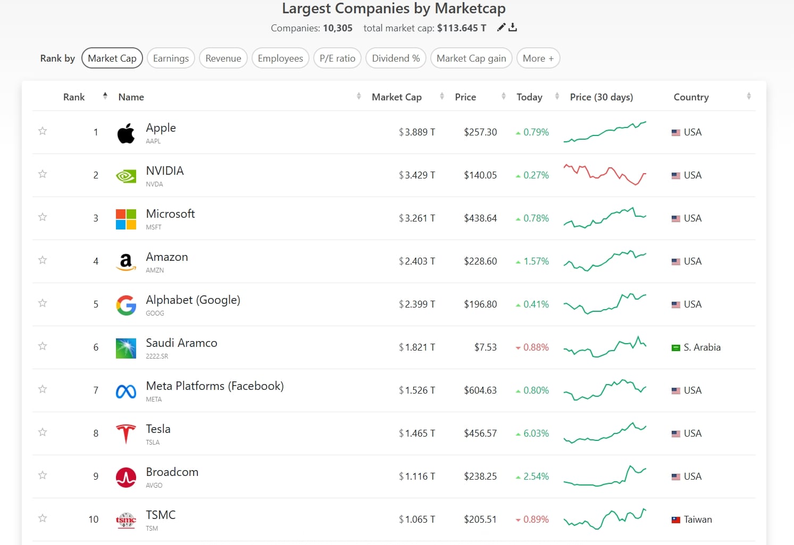The height and width of the screenshot is (545, 794).
Task: Rank companies by Dividend %
Action: 396,58
